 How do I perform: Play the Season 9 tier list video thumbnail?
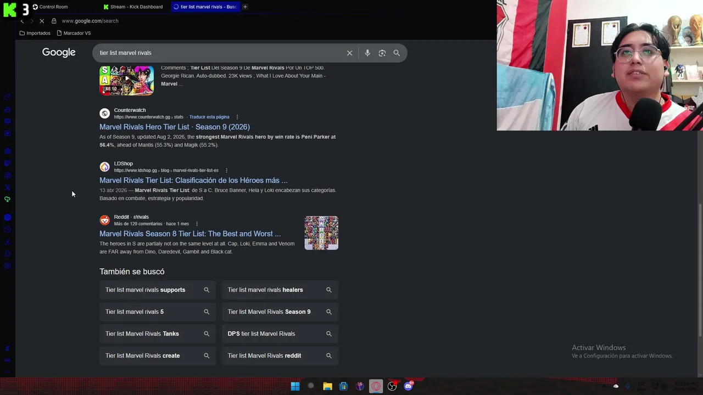[126, 80]
